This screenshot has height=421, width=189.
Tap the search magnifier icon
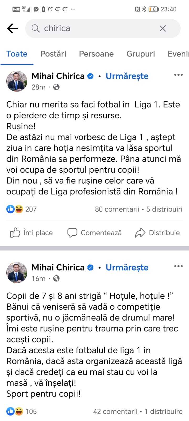pyautogui.click(x=35, y=28)
